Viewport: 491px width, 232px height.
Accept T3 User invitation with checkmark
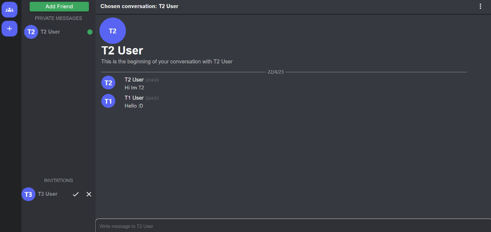coord(76,194)
